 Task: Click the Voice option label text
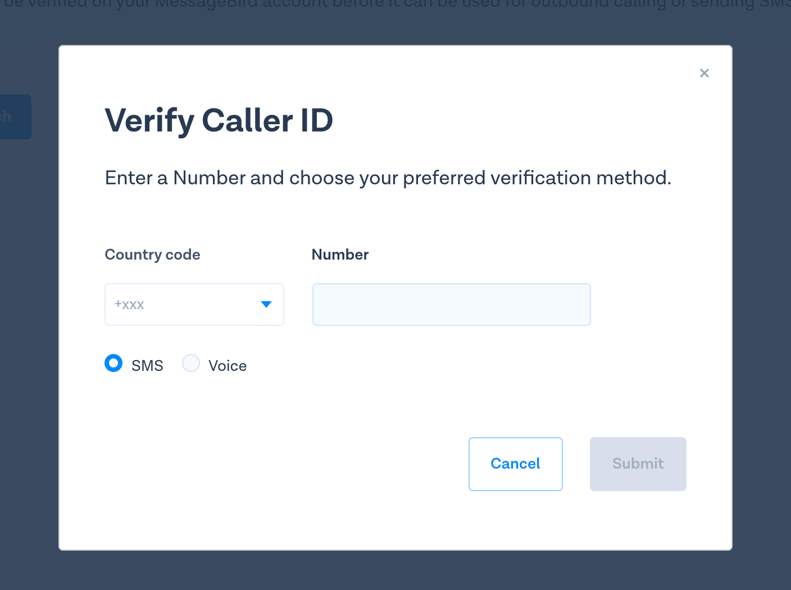228,366
